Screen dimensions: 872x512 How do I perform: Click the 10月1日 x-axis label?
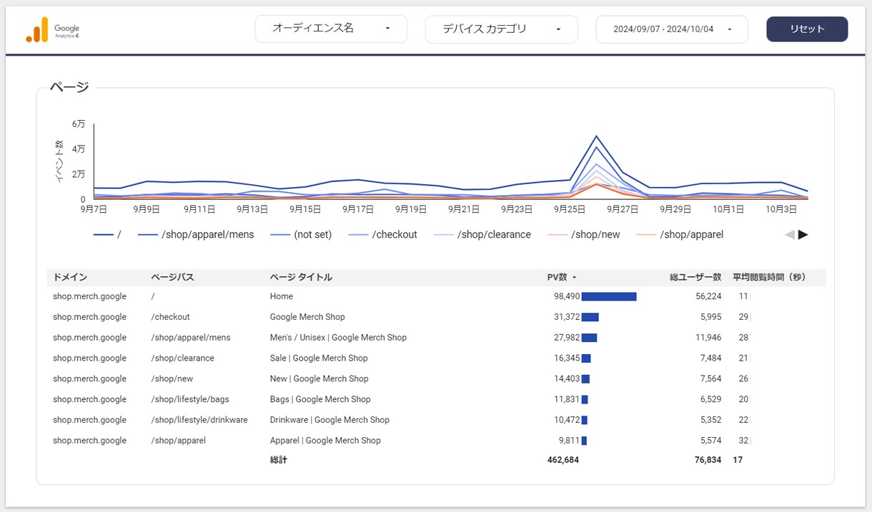728,209
